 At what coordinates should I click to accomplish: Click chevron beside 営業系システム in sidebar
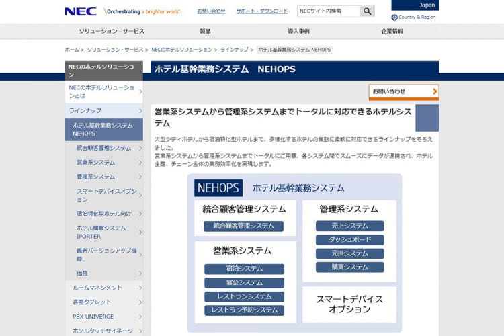(140, 163)
